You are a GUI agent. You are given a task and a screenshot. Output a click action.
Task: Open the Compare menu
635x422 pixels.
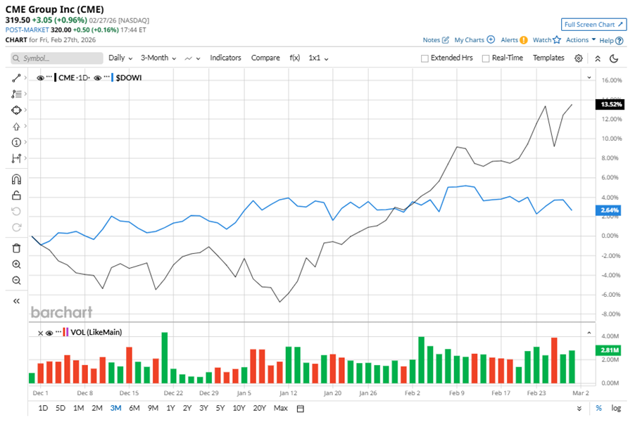point(265,58)
